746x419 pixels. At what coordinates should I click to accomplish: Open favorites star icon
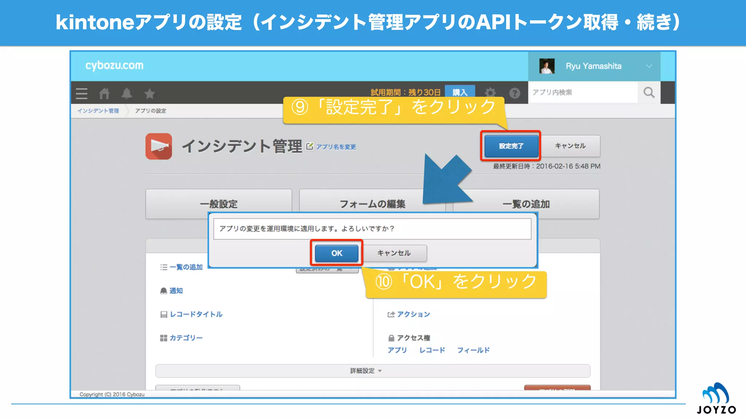coord(150,93)
